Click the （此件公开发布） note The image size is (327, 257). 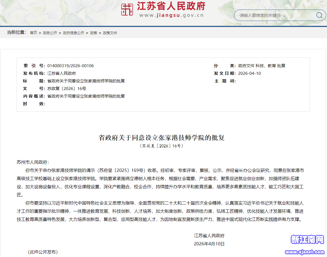pos(43,252)
